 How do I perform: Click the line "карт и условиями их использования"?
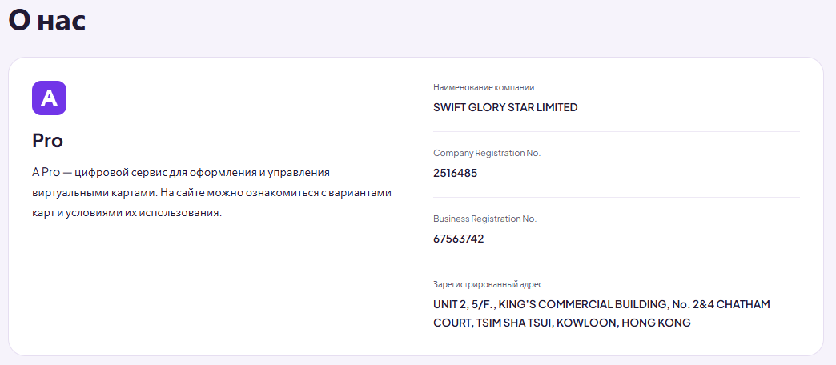click(x=127, y=212)
